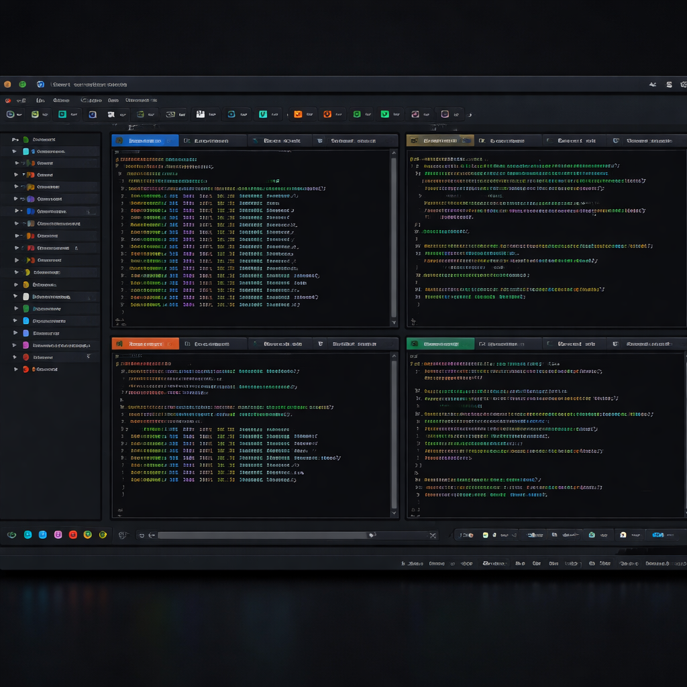Click the white icon in the top toolbar
This screenshot has height=687, width=687.
click(199, 115)
